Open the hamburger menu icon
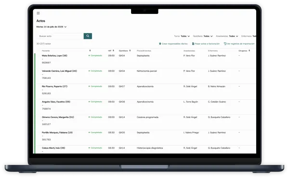This screenshot has width=289, height=178. point(38,13)
